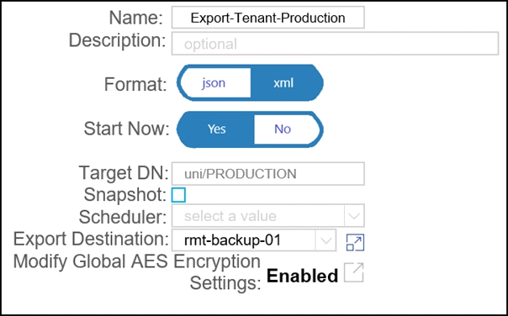This screenshot has height=316, width=508.
Task: Click the bold Enabled encryption status text
Action: tap(302, 276)
